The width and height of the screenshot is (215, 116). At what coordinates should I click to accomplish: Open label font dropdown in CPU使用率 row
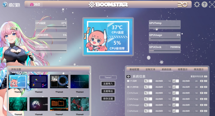coord(159,87)
